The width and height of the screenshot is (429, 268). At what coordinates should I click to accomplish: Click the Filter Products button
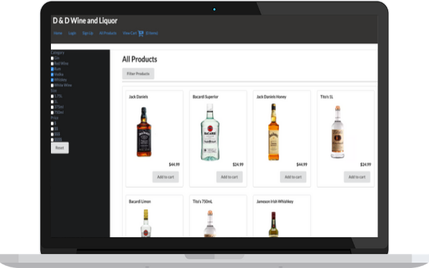click(x=138, y=74)
